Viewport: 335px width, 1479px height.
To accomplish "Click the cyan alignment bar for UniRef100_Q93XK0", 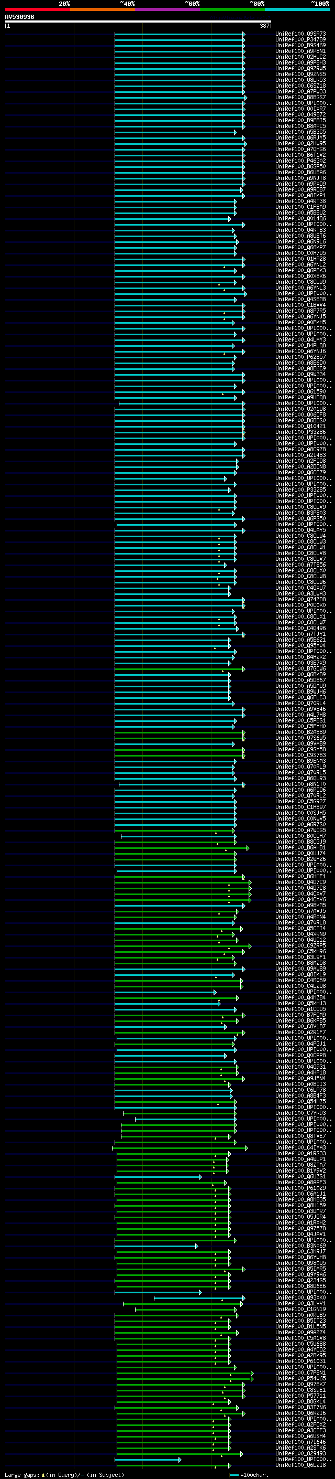I will (x=199, y=1297).
